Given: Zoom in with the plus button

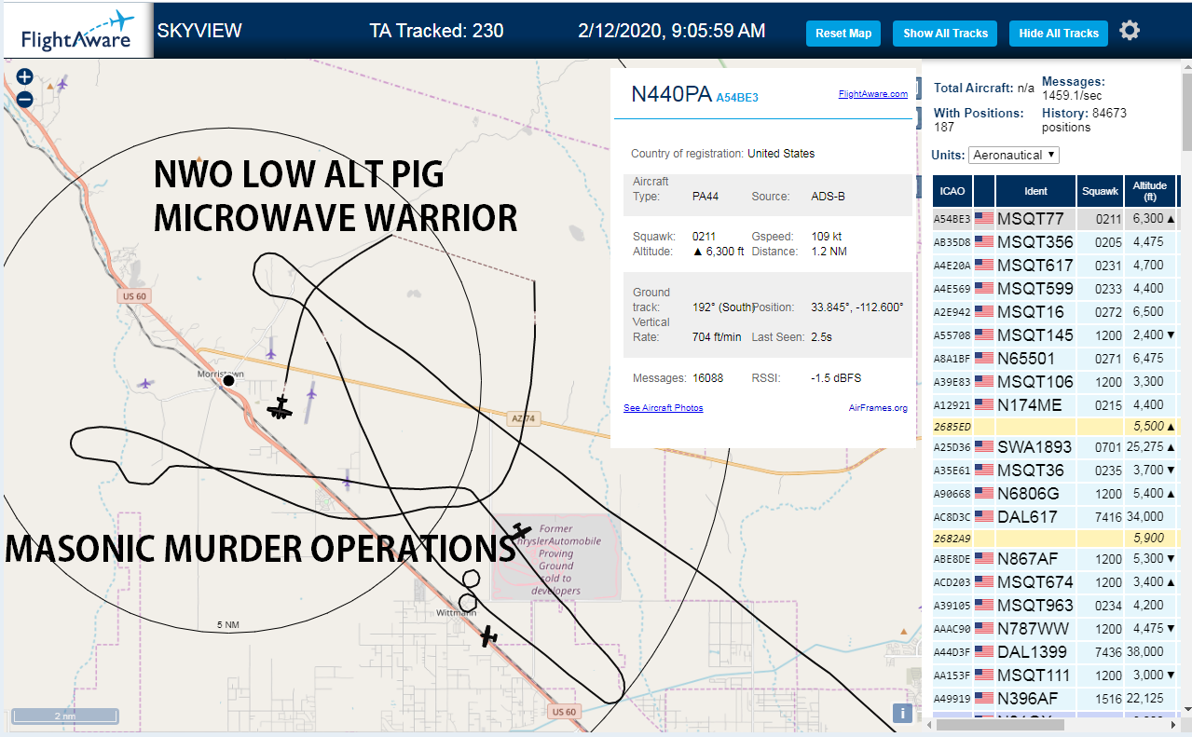Looking at the screenshot, I should pyautogui.click(x=25, y=77).
